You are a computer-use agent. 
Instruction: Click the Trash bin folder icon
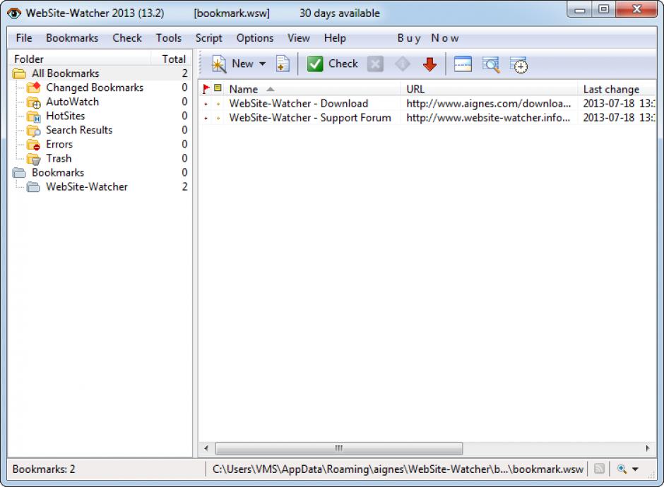(33, 159)
